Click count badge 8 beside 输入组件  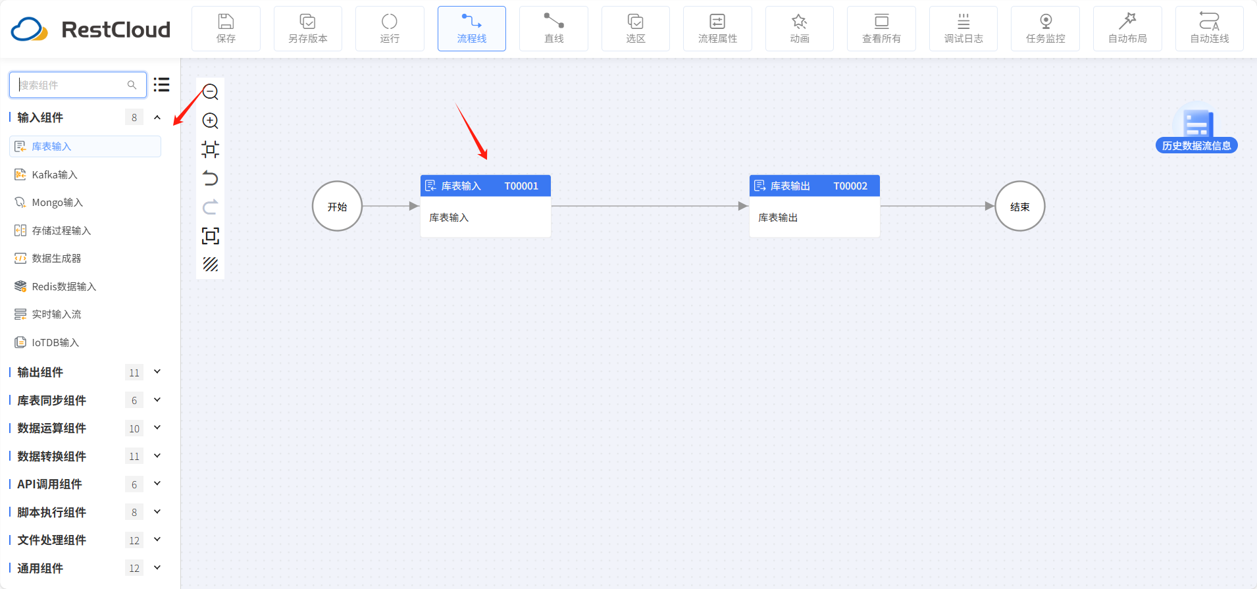pyautogui.click(x=134, y=118)
